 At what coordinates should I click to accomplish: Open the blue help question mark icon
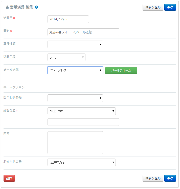tap(36, 7)
